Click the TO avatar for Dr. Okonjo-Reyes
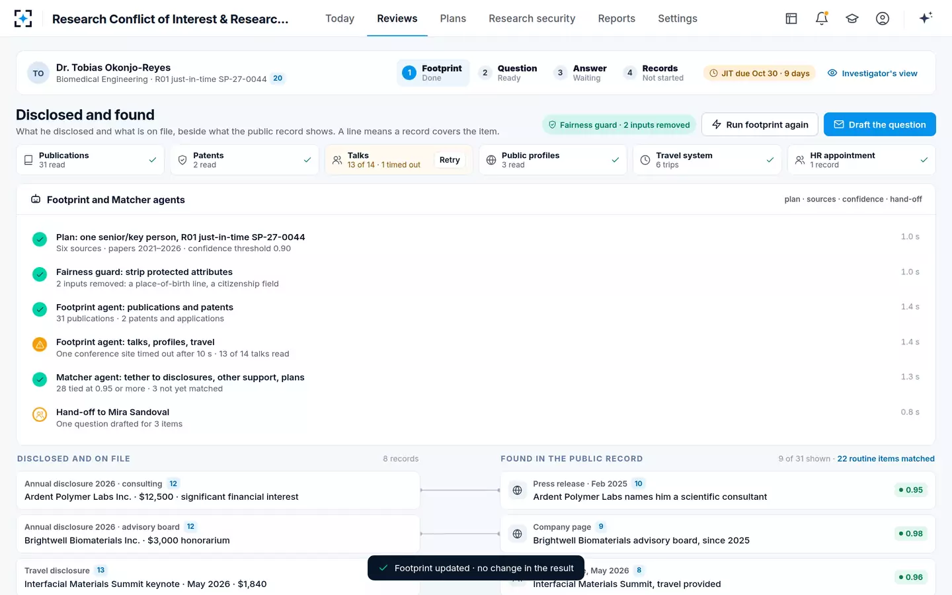Viewport: 952px width, 595px height. (38, 73)
